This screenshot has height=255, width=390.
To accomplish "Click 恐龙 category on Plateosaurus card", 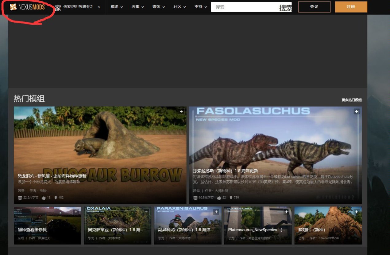I will pyautogui.click(x=231, y=238).
